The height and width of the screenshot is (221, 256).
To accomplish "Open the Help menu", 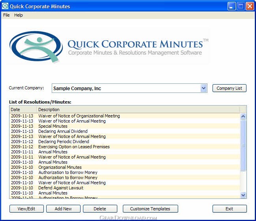I will (19, 15).
